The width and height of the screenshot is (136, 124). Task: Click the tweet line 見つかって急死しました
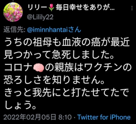[59, 55]
